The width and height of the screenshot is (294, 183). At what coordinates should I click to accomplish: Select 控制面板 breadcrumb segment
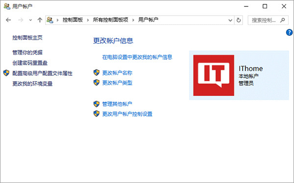(x=73, y=20)
